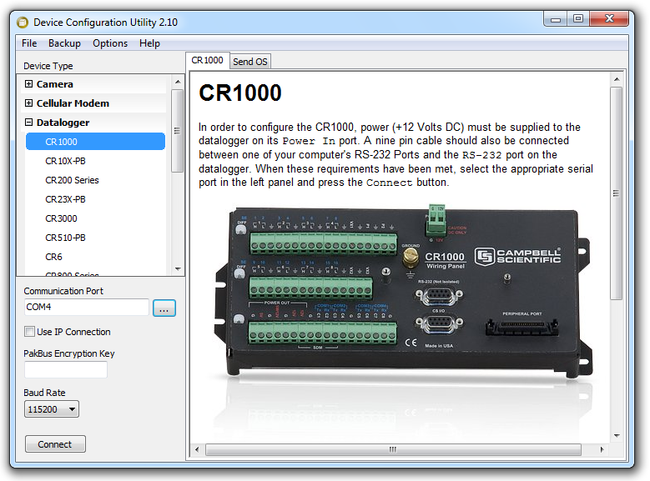Click device list scroll up arrow
Image resolution: width=650 pixels, height=481 pixels.
(x=178, y=82)
